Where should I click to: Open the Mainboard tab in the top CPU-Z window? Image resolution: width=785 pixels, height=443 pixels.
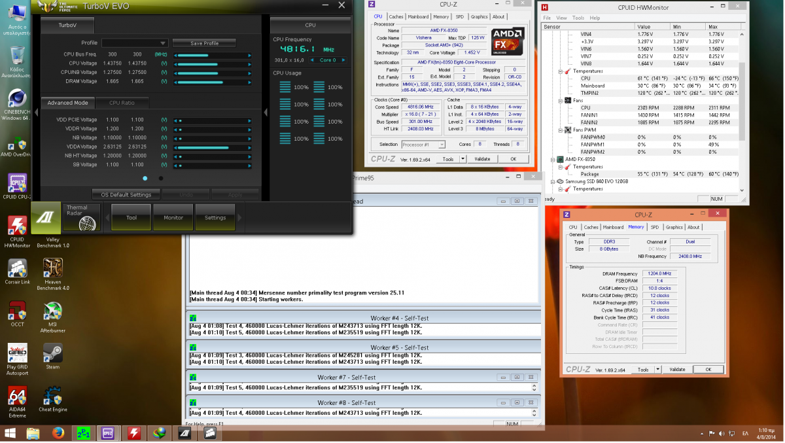[419, 17]
